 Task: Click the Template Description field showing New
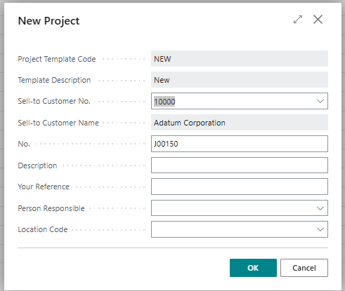point(240,80)
